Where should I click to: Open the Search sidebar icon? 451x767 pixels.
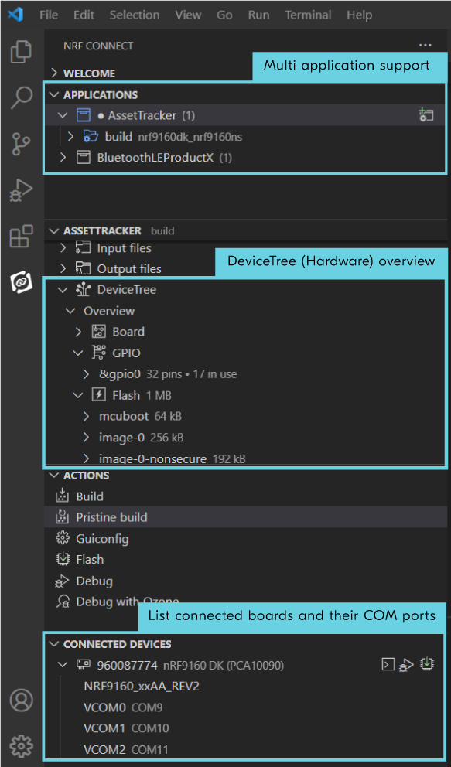pos(21,97)
